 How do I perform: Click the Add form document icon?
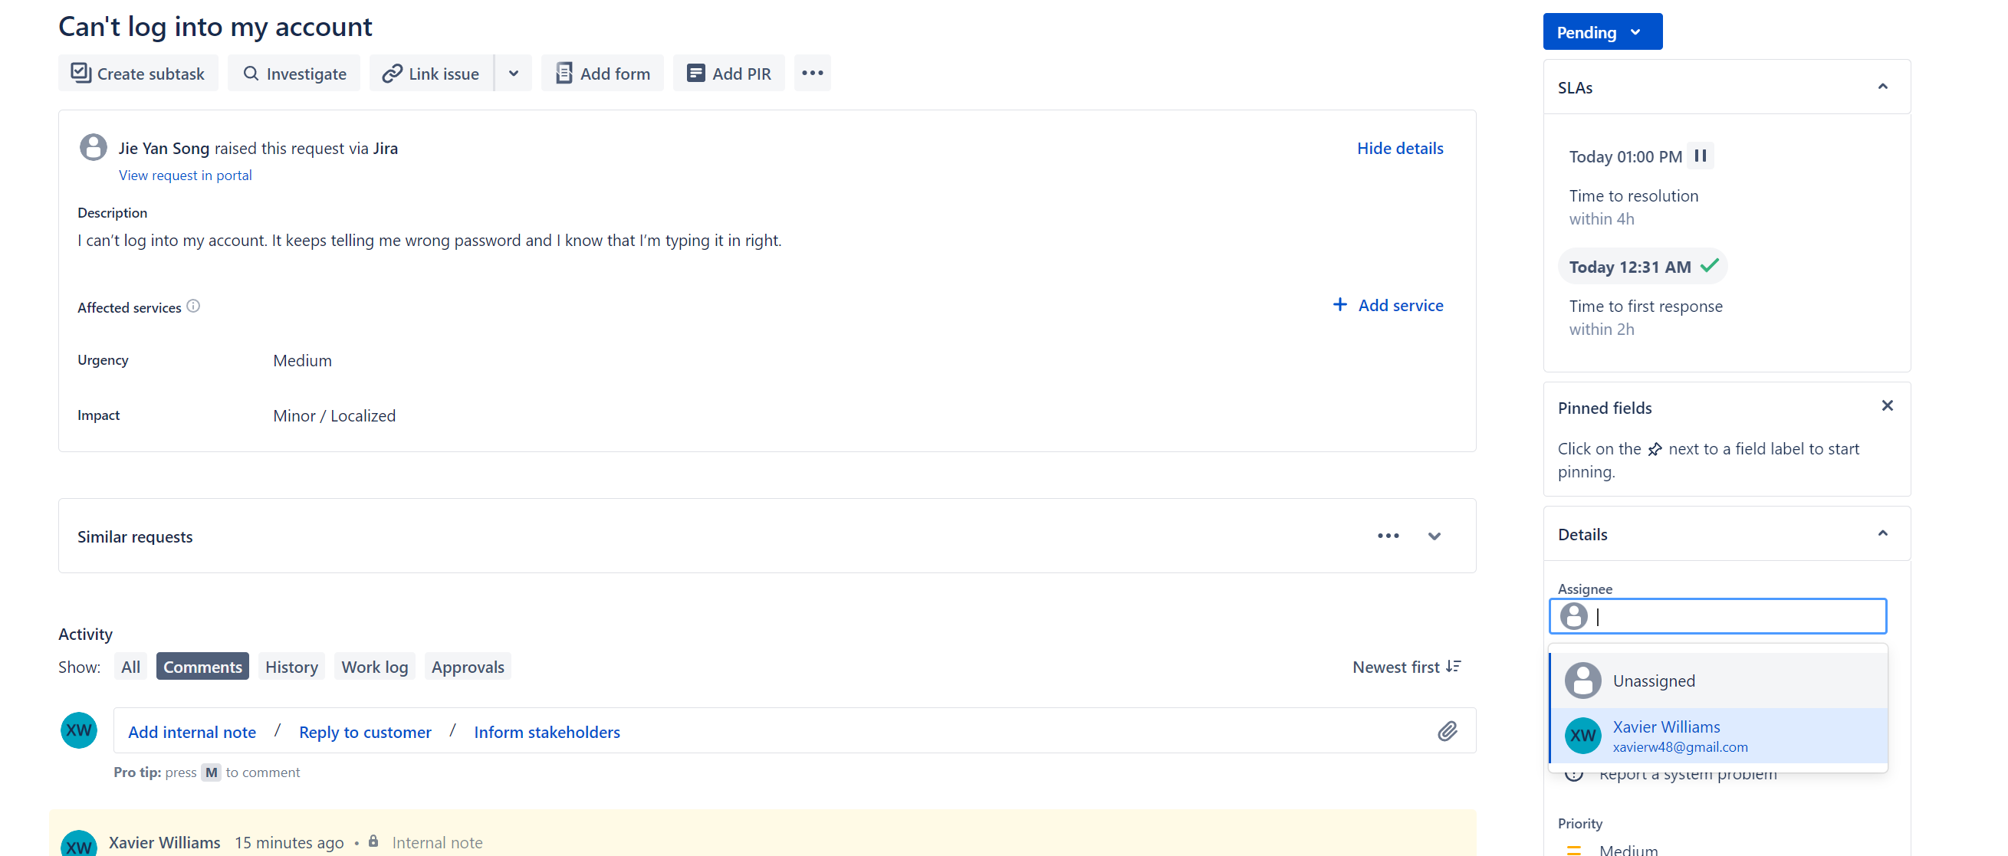564,74
